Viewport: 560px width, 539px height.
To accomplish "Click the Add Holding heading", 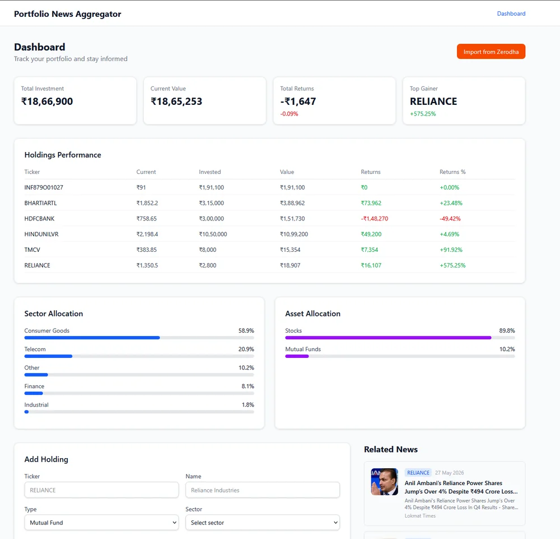I will tap(46, 459).
